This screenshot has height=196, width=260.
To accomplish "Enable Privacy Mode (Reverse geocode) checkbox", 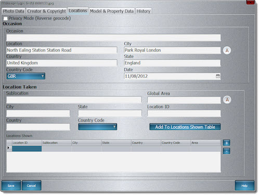I will [6, 18].
